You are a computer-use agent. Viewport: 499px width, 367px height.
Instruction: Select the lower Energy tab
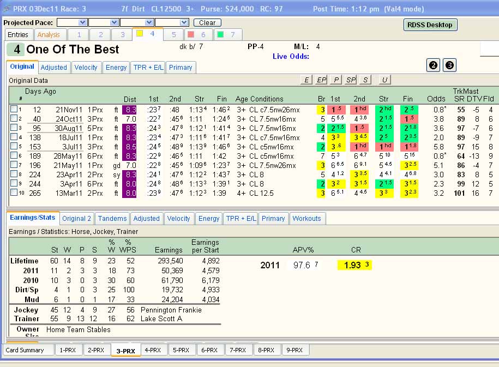coord(209,219)
